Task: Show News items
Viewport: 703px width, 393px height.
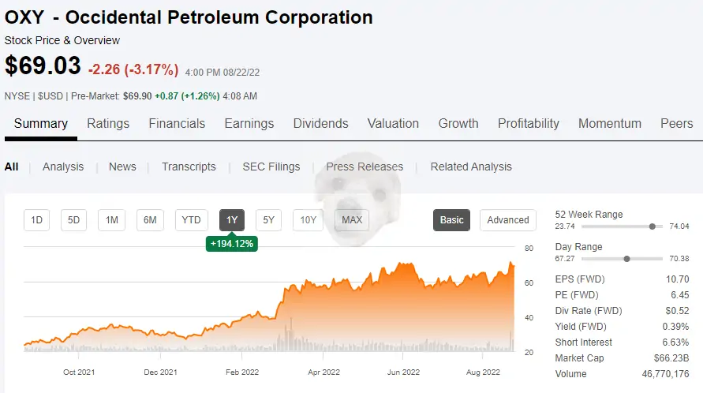Action: pyautogui.click(x=122, y=167)
